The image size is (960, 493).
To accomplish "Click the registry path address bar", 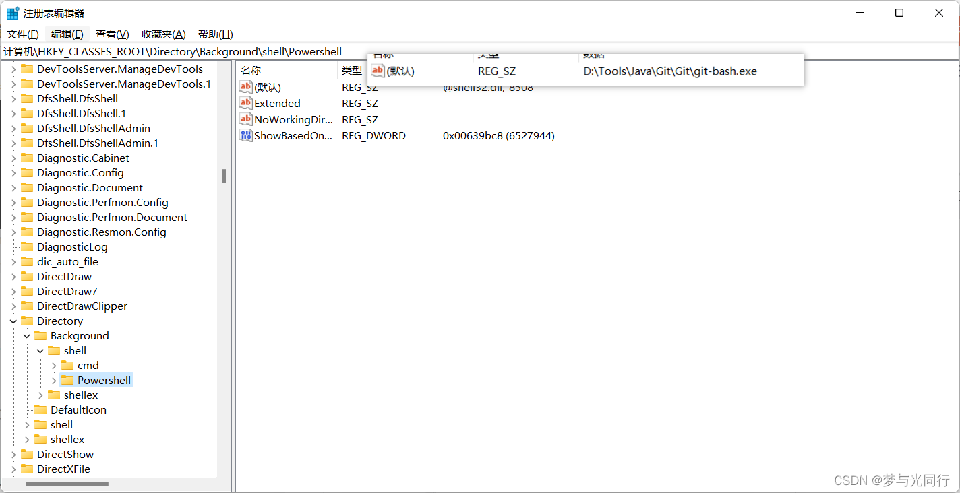I will point(480,51).
